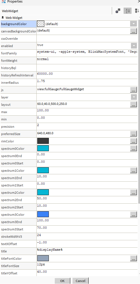
Task: Open preferredSize ellipsis editor button
Action: tap(133, 134)
